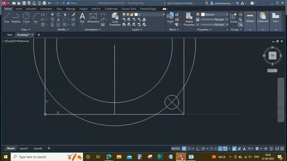Click the Dimension tool
Image resolution: width=287 pixels, height=161 pixels.
(93, 18)
